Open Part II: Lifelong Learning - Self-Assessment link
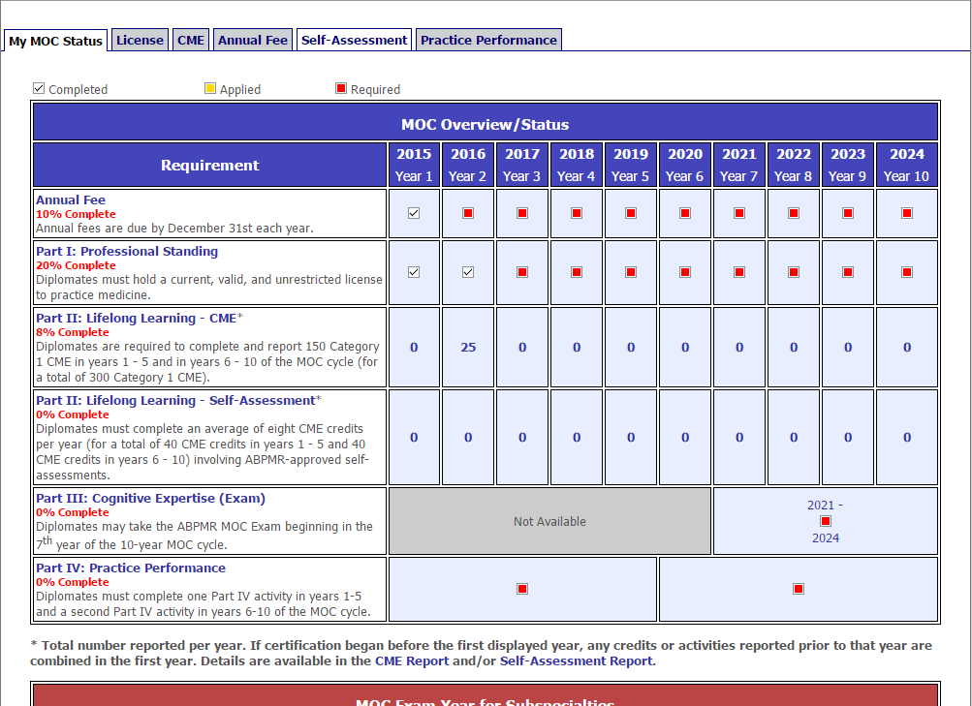 pyautogui.click(x=176, y=401)
